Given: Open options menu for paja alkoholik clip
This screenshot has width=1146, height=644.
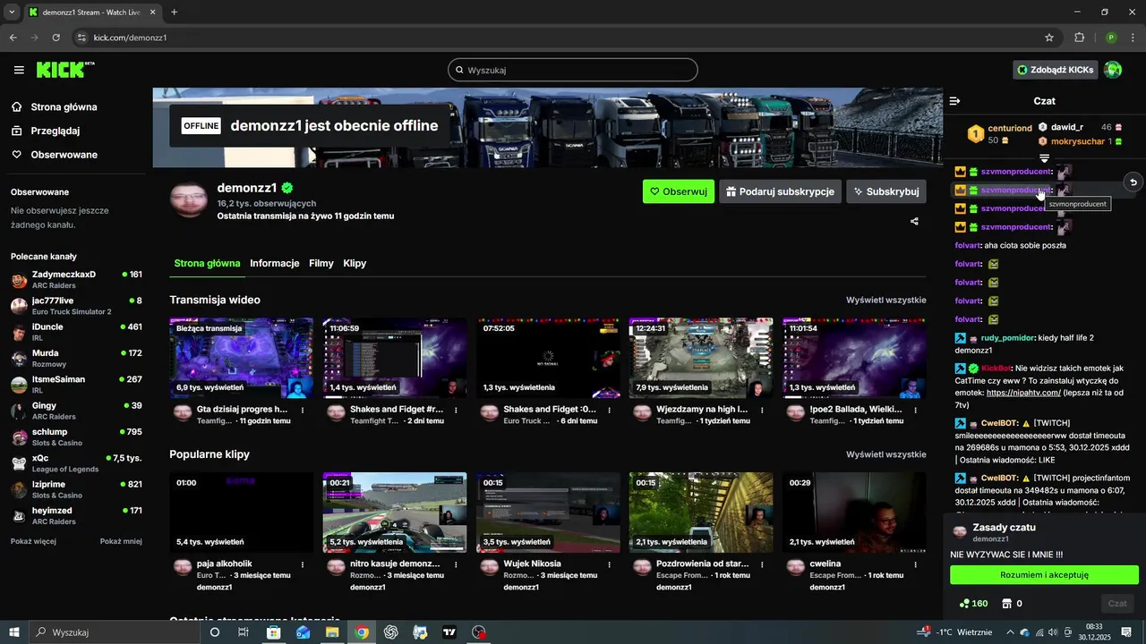Looking at the screenshot, I should click(303, 564).
